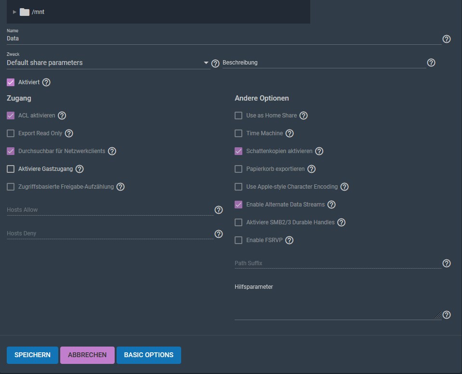Switch to Basic Options view
The height and width of the screenshot is (374, 462).
point(149,355)
